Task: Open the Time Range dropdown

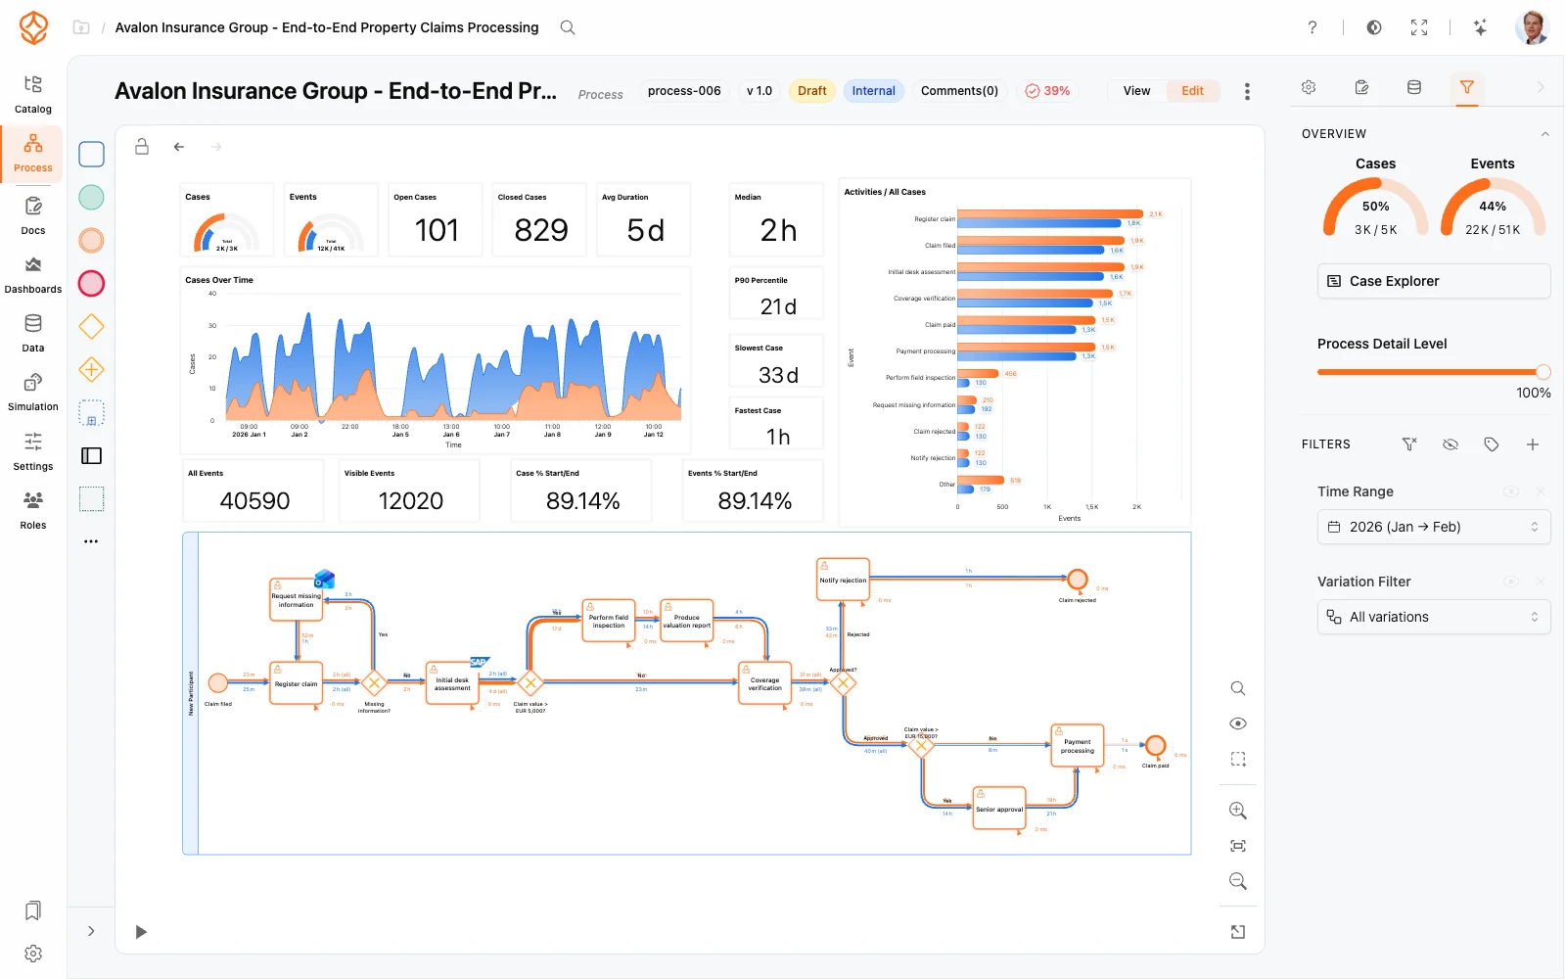Action: (x=1434, y=527)
